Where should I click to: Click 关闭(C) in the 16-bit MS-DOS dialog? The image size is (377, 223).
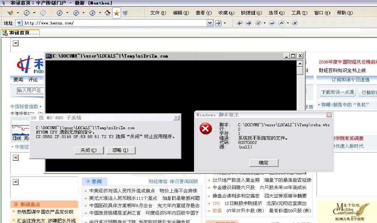(x=89, y=150)
